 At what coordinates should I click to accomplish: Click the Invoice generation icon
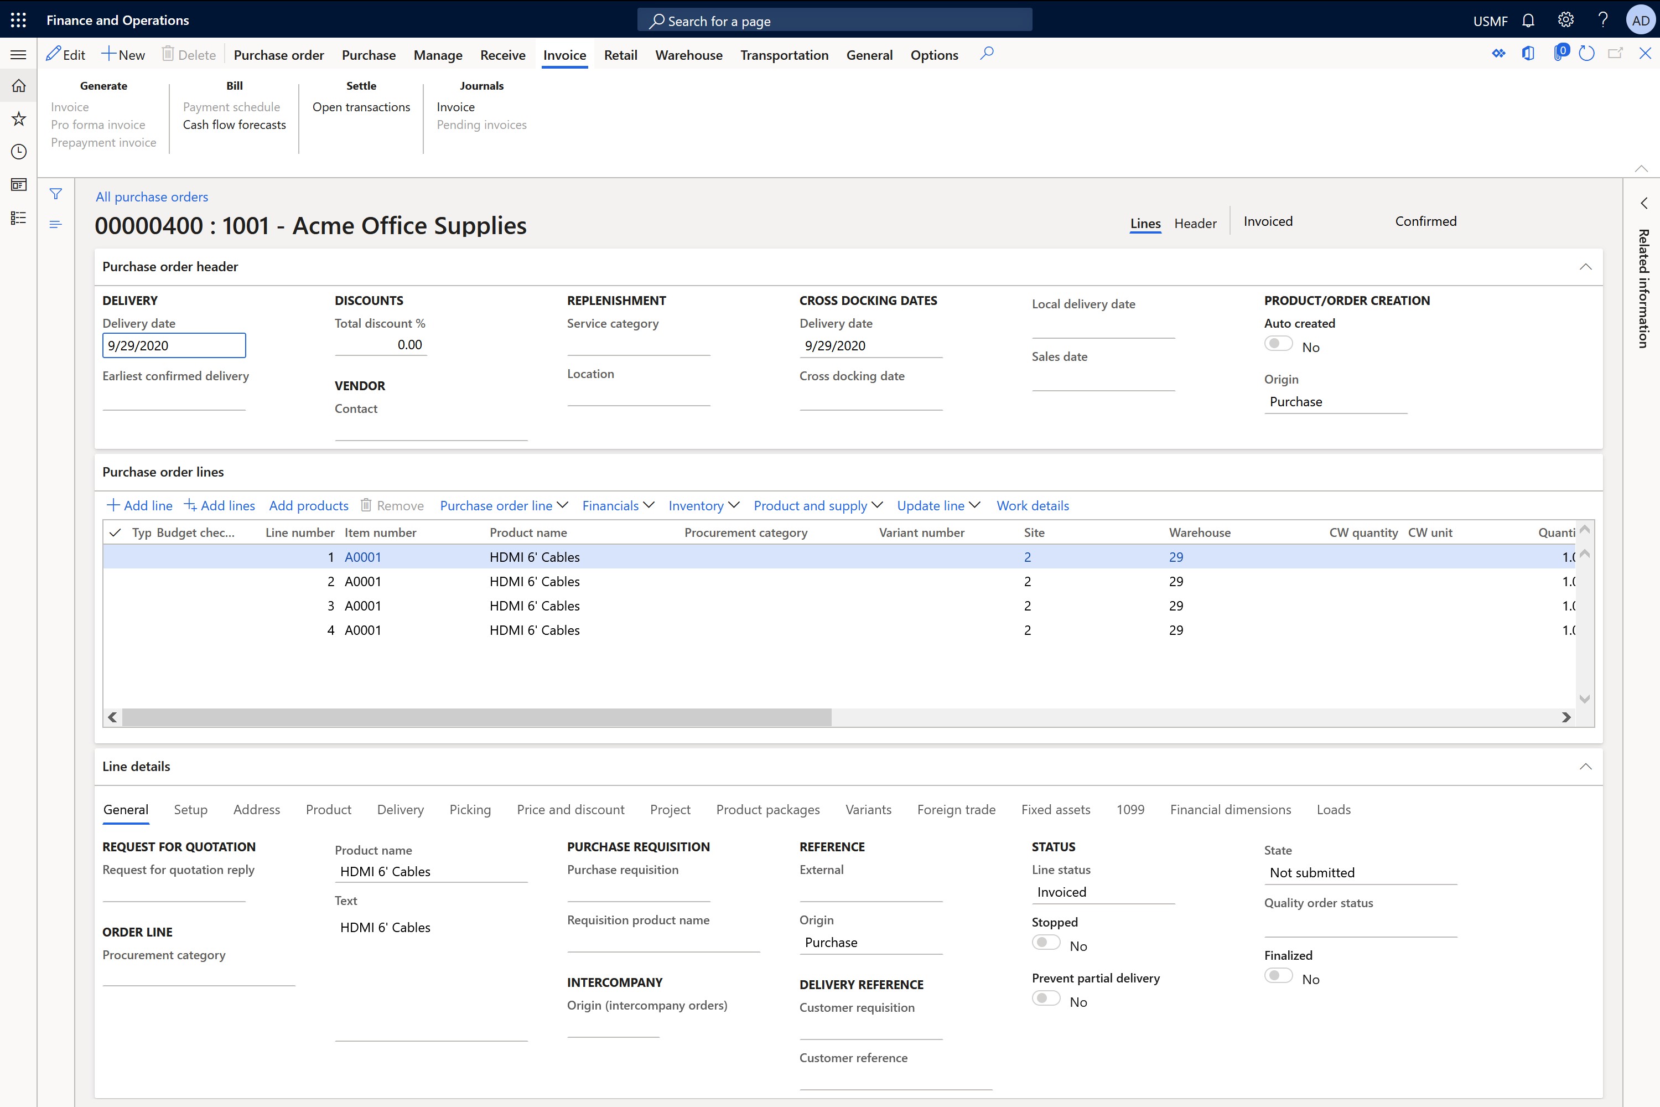coord(69,106)
